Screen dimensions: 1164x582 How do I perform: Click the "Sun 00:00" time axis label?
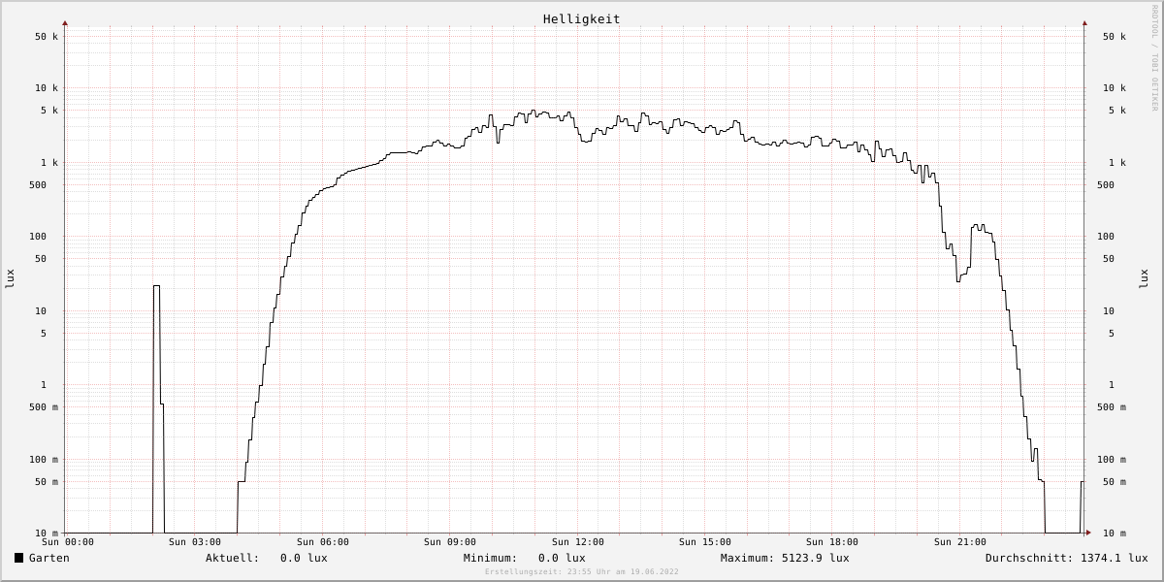(68, 542)
